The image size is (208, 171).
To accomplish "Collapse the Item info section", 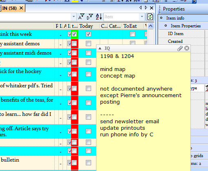I will coord(161,18).
